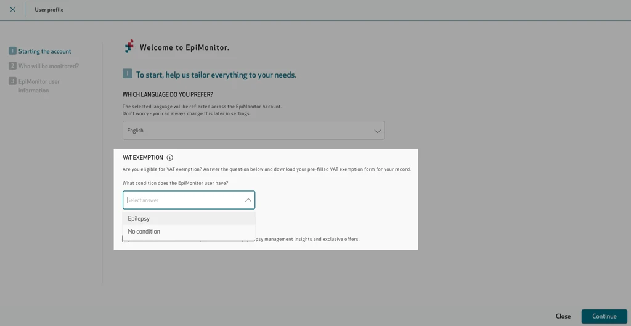Collapse the condition dropdown using its chevron
Image resolution: width=631 pixels, height=326 pixels.
248,200
